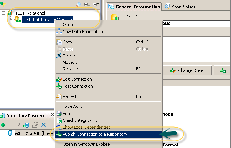
Task: Click the filter funnel icon at top left
Action: coord(3,4)
